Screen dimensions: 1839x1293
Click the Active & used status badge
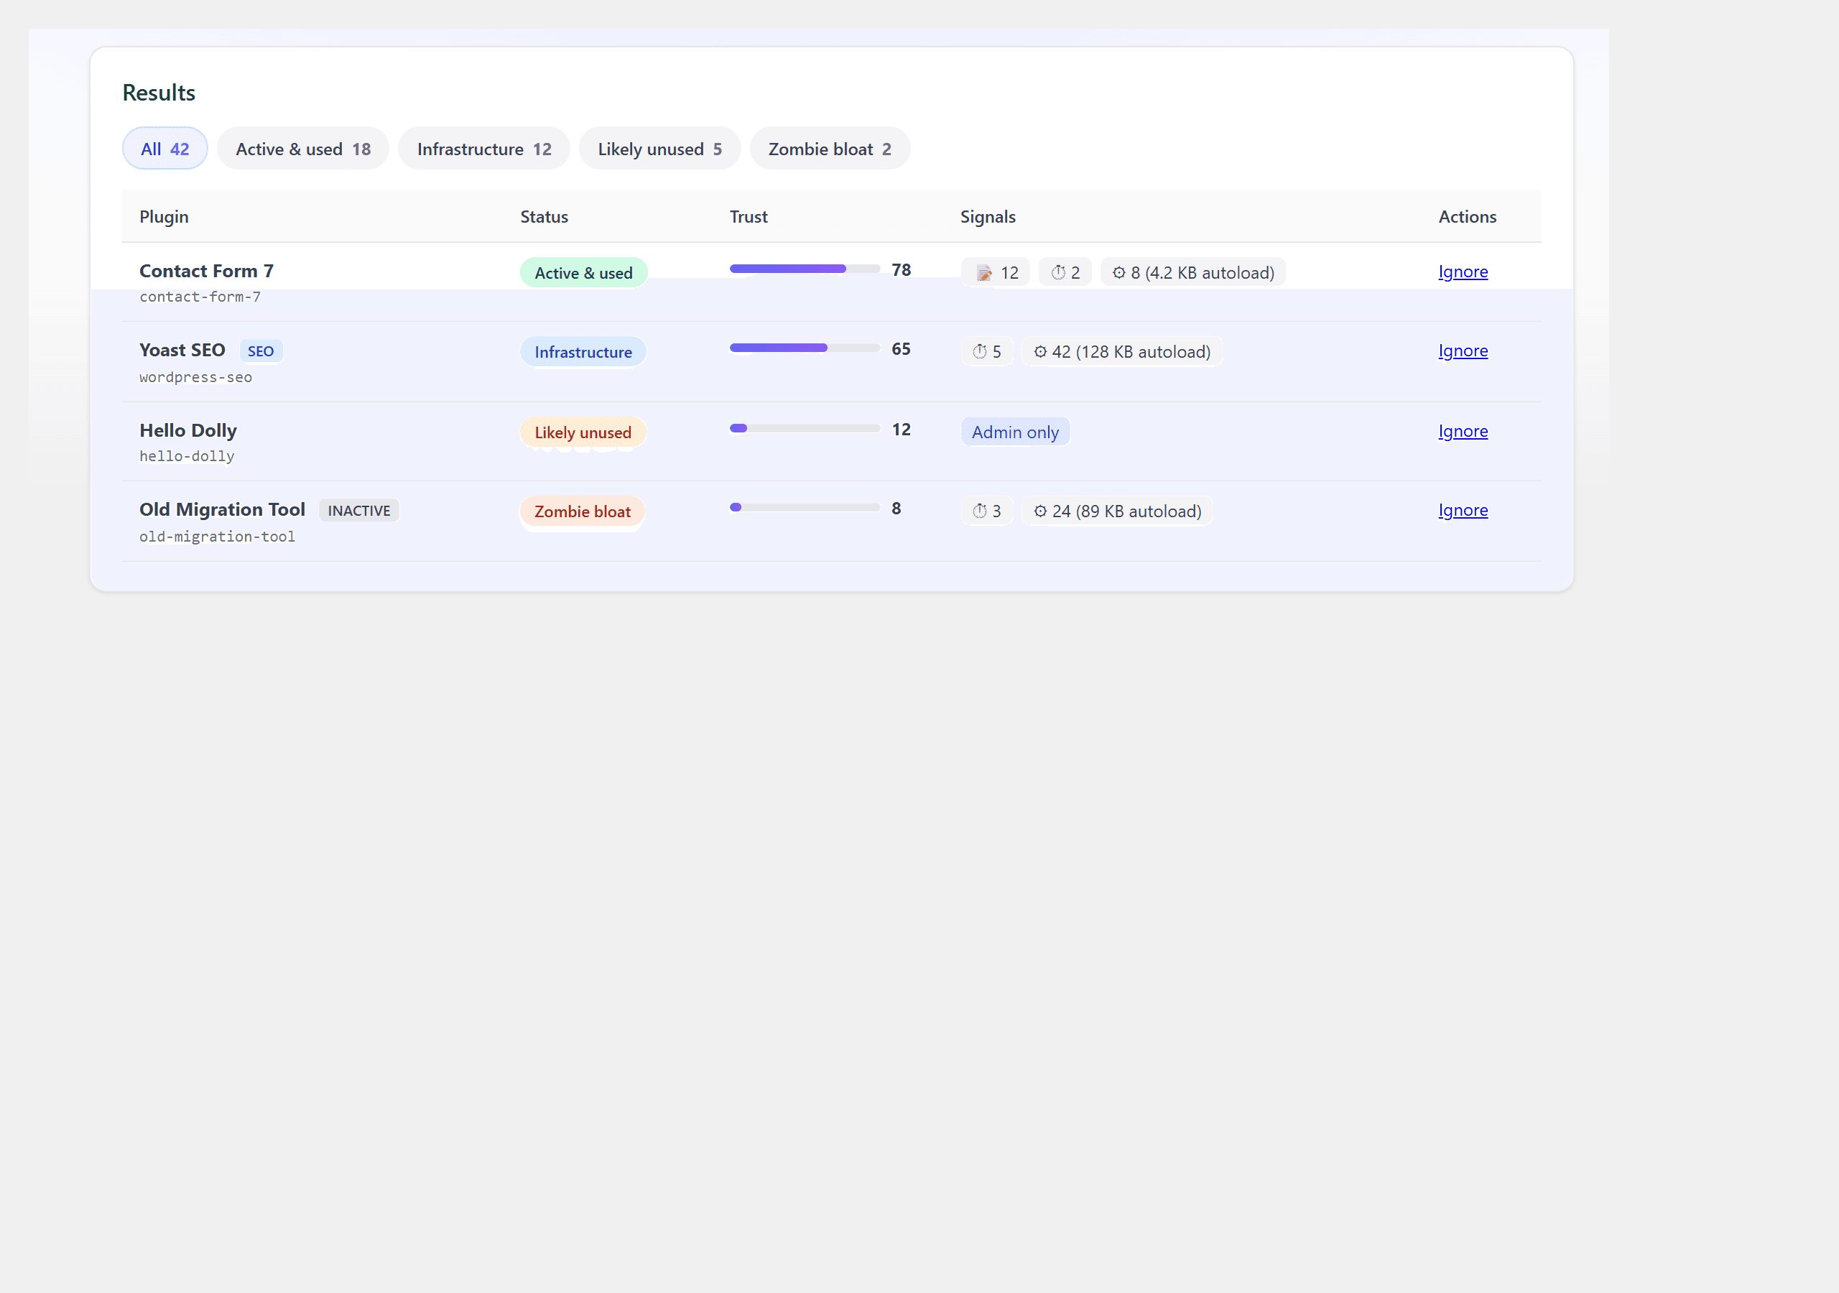(584, 273)
